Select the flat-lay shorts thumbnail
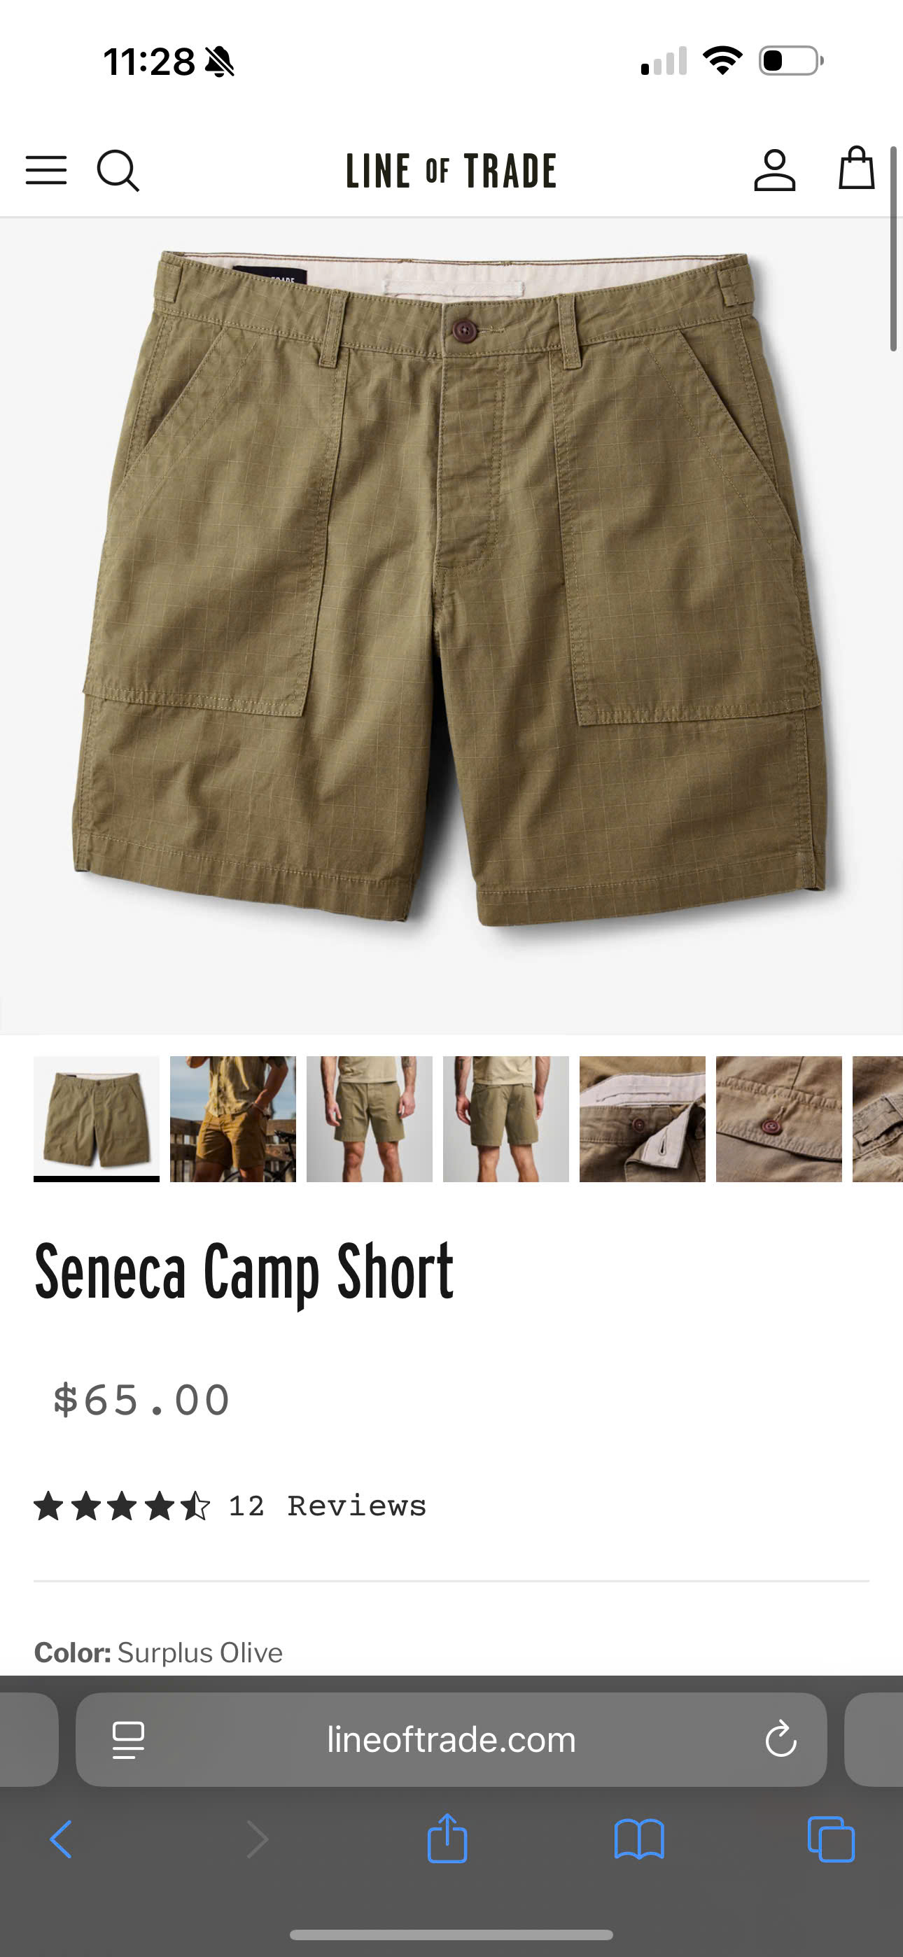 (97, 1119)
